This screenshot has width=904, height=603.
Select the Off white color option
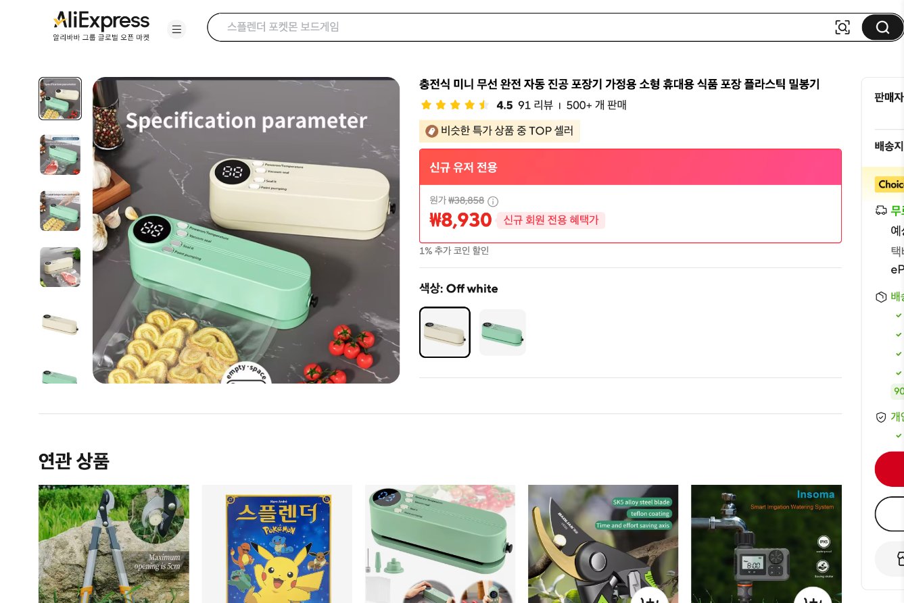pos(444,332)
